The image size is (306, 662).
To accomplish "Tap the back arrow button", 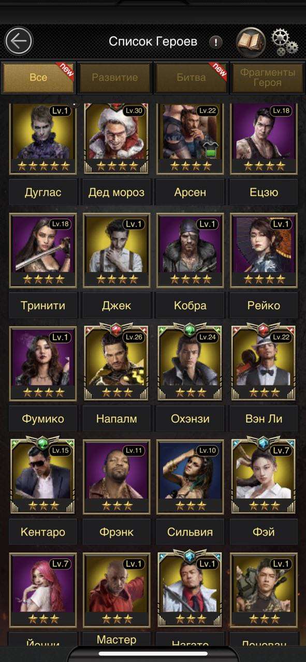I will tap(19, 41).
